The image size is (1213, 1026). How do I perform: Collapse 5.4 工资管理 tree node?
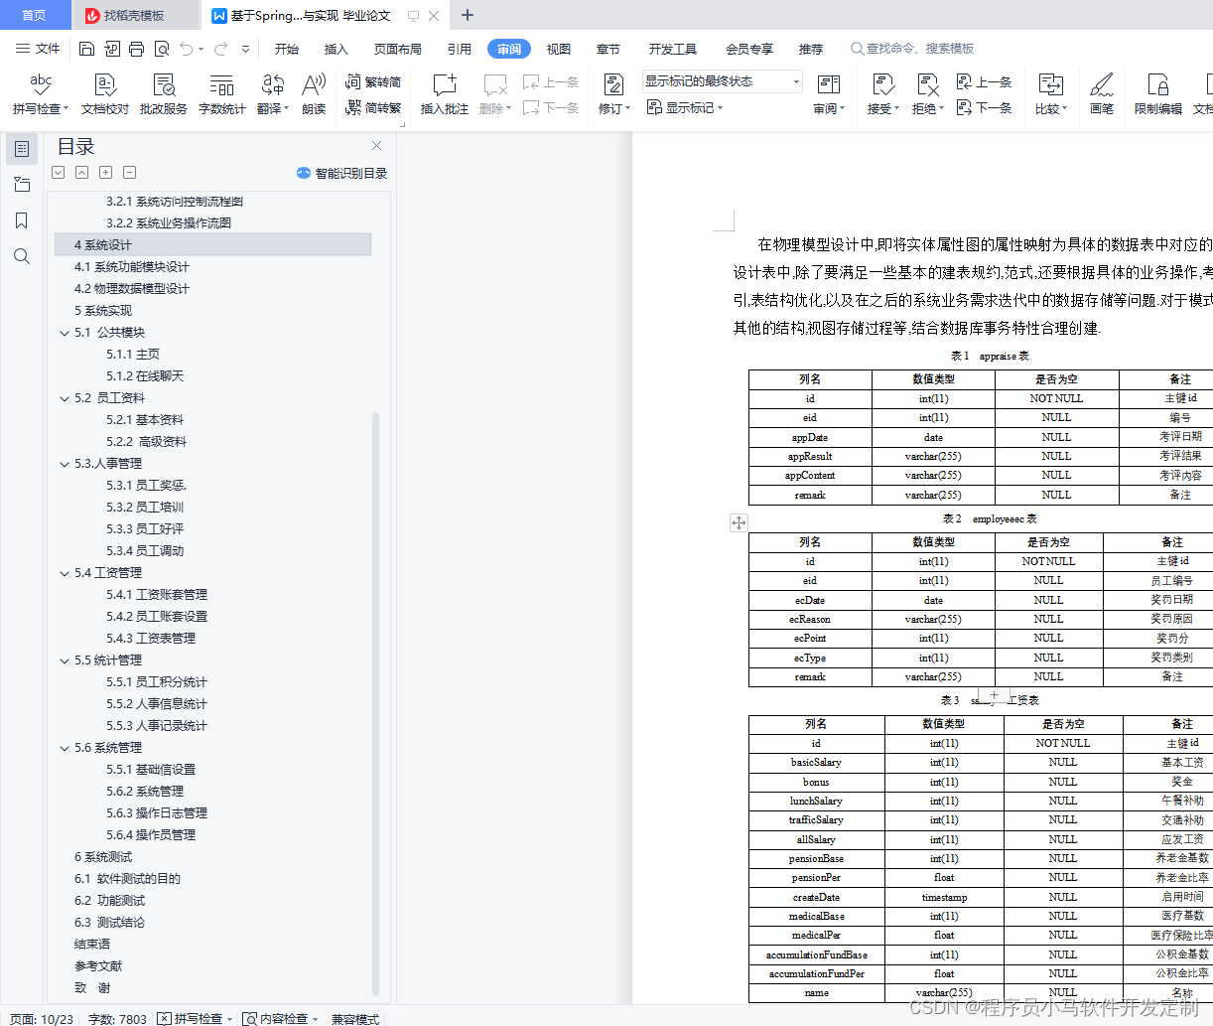click(x=65, y=573)
